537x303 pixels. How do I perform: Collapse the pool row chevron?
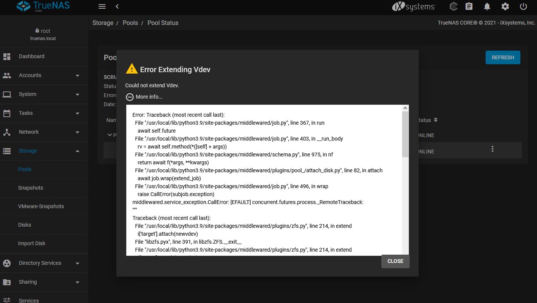click(x=110, y=135)
